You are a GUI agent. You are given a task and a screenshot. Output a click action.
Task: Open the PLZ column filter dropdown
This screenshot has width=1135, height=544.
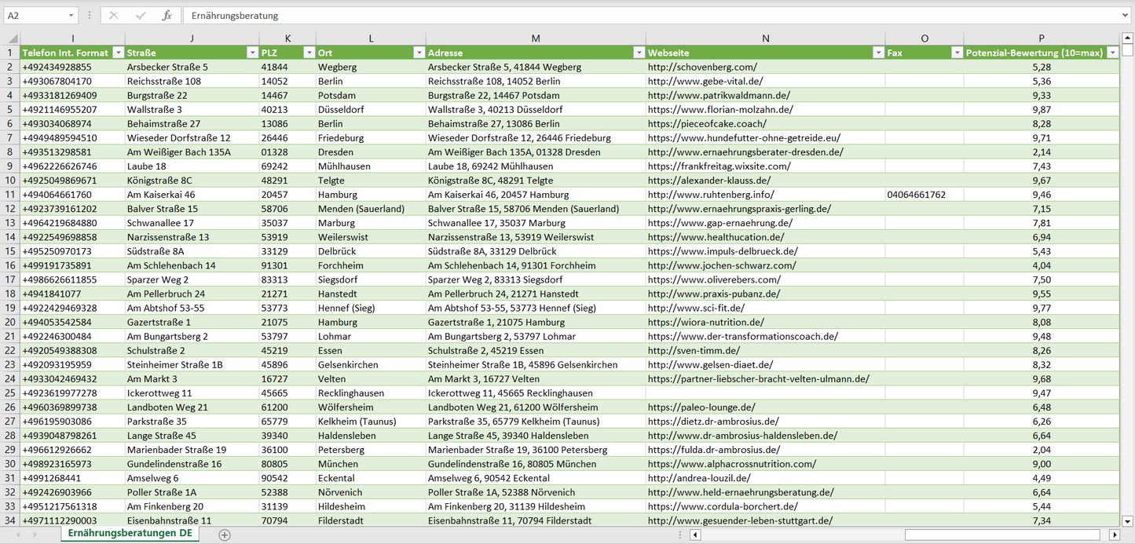tap(308, 53)
